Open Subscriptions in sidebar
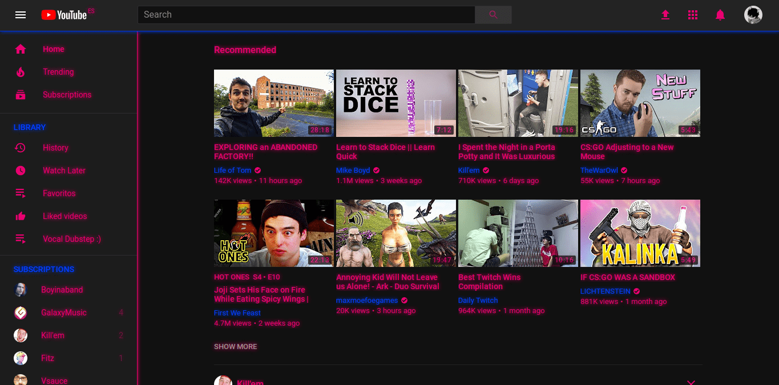The width and height of the screenshot is (779, 385). (67, 95)
